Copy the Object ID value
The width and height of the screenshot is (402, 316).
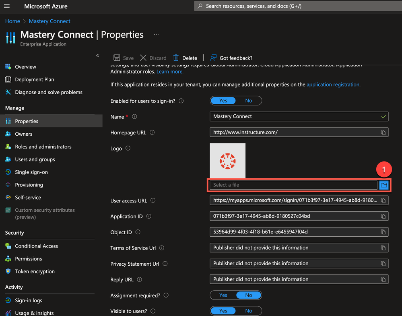pyautogui.click(x=383, y=232)
